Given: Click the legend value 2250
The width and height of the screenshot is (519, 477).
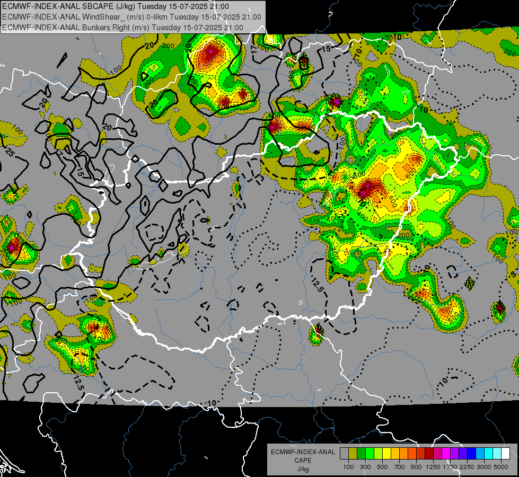Looking at the screenshot, I should click(x=467, y=467).
